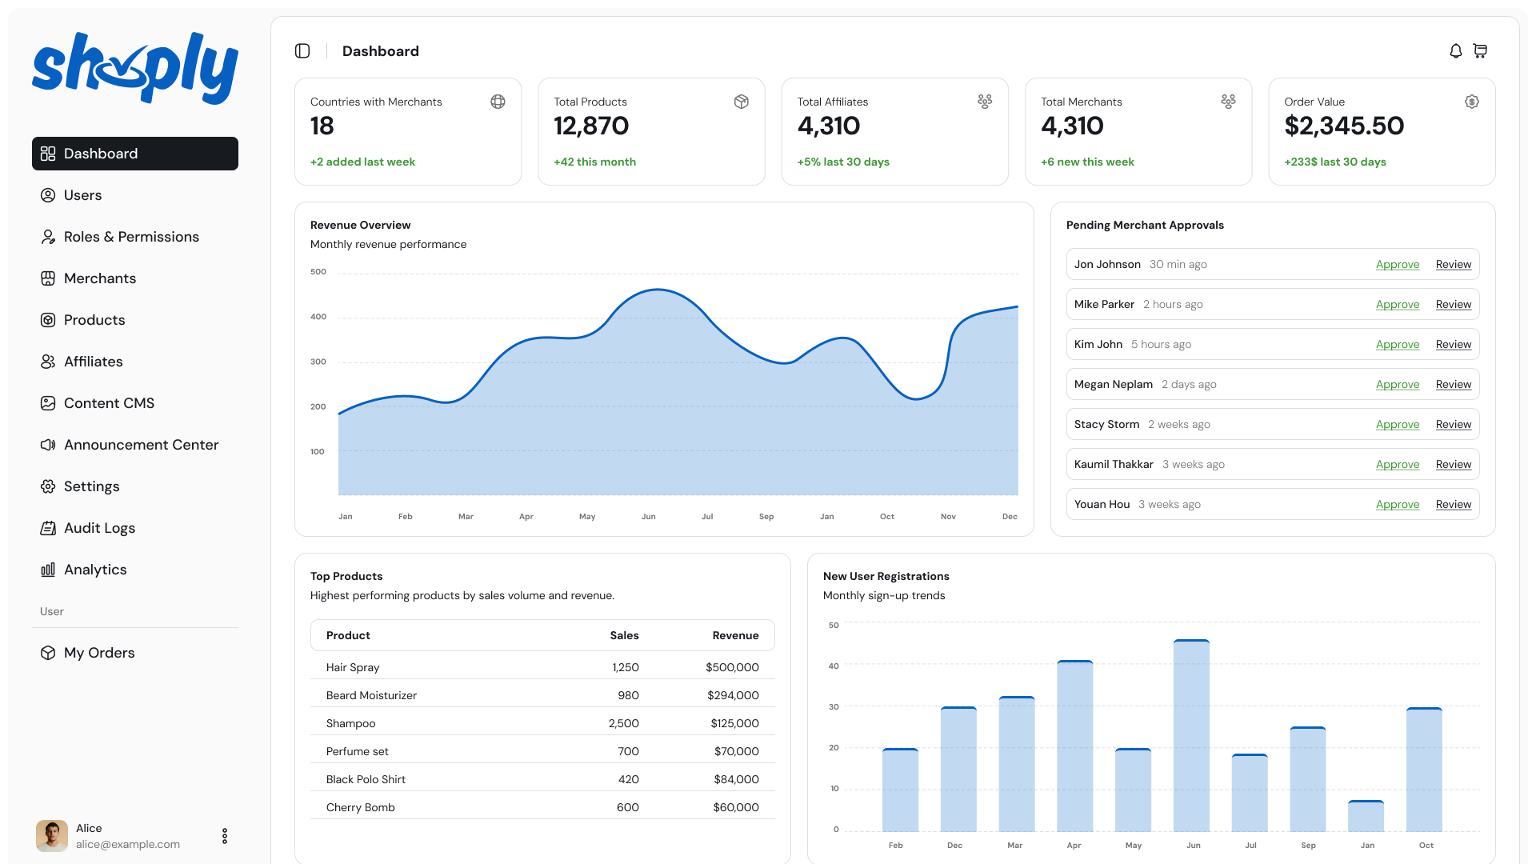Approve Jon Johnson's merchant request
This screenshot has height=864, width=1536.
1398,264
